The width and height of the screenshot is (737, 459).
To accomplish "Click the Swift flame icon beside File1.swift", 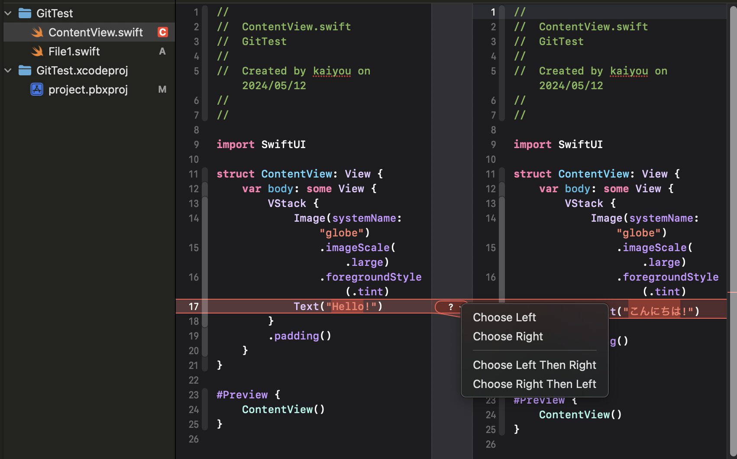I will click(x=36, y=51).
